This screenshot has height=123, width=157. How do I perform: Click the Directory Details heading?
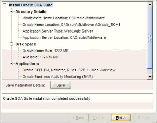point(31,12)
